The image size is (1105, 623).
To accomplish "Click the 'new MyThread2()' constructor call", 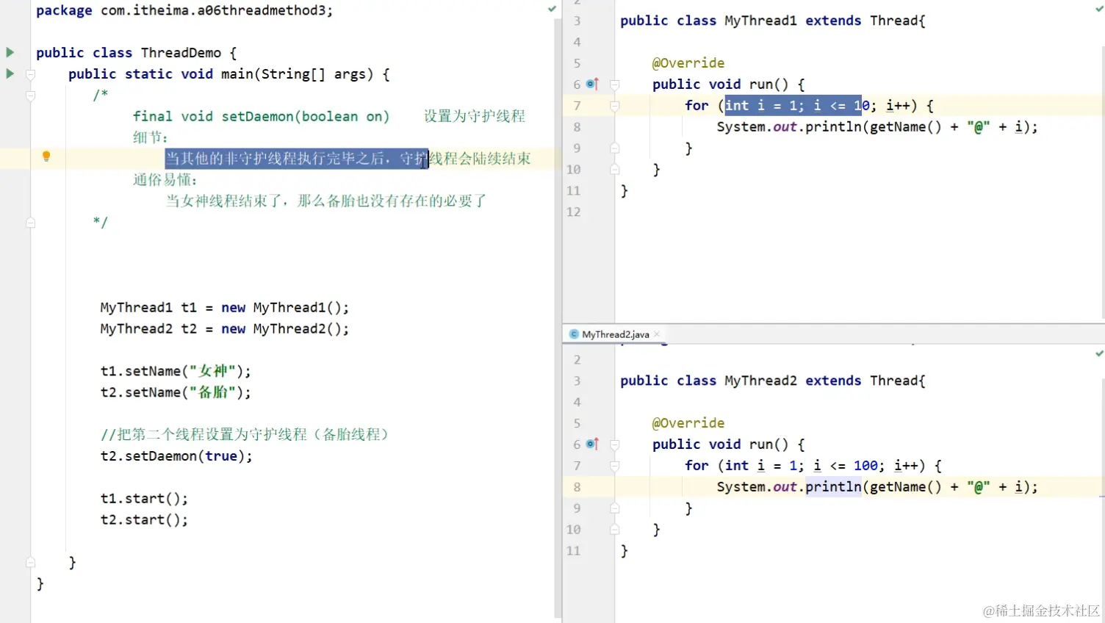I will (x=281, y=328).
